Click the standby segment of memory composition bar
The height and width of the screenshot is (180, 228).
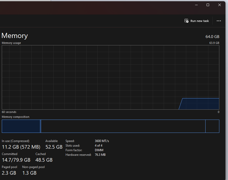(123, 126)
